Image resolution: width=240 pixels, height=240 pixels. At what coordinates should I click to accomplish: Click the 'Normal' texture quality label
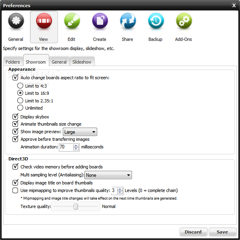pyautogui.click(x=109, y=206)
